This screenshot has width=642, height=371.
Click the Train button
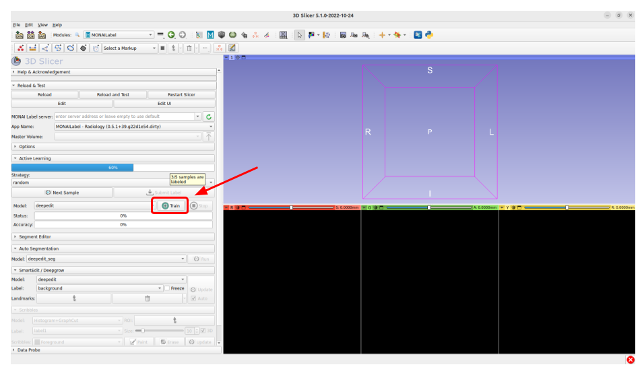click(x=170, y=206)
